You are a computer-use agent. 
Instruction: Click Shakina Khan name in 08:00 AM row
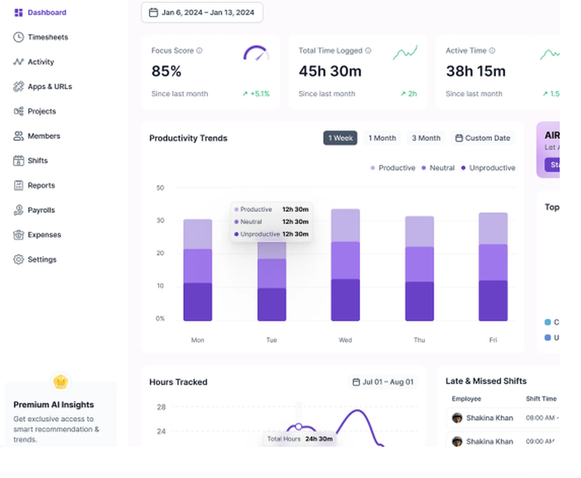pos(489,418)
